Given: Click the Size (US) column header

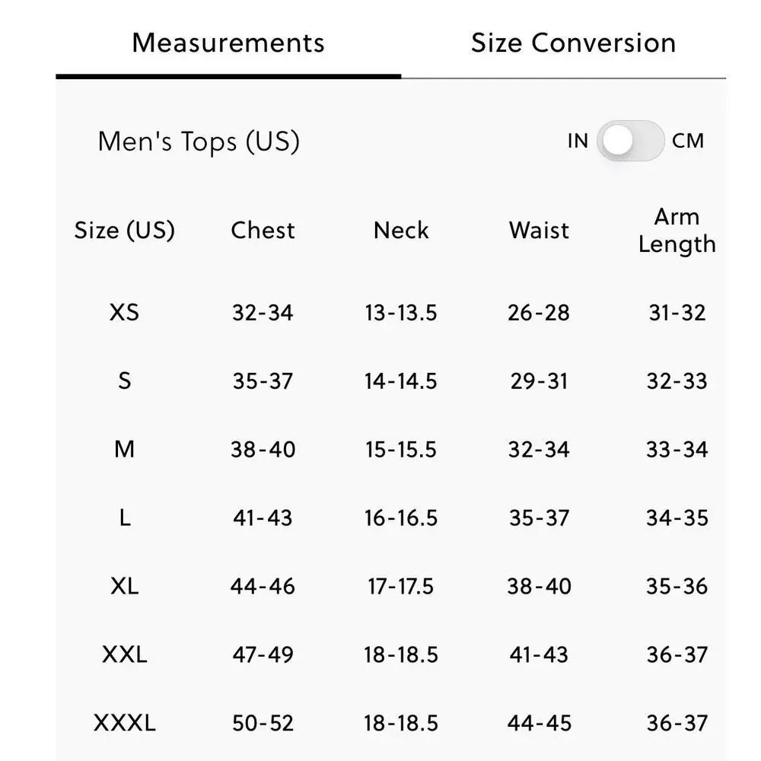Looking at the screenshot, I should (x=125, y=230).
